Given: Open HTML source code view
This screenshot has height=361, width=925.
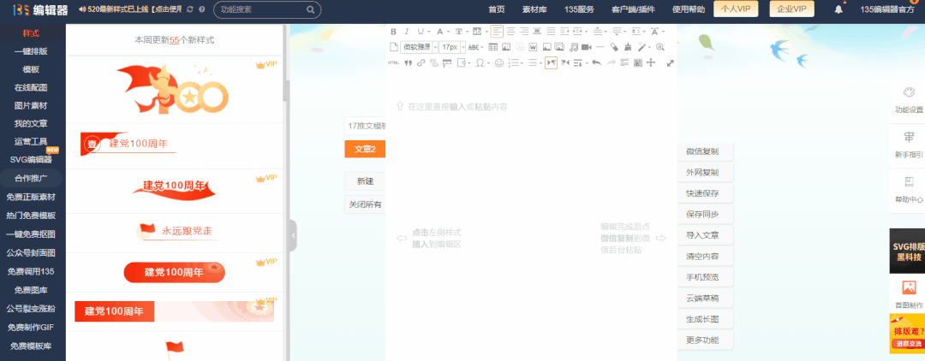Looking at the screenshot, I should [x=394, y=62].
